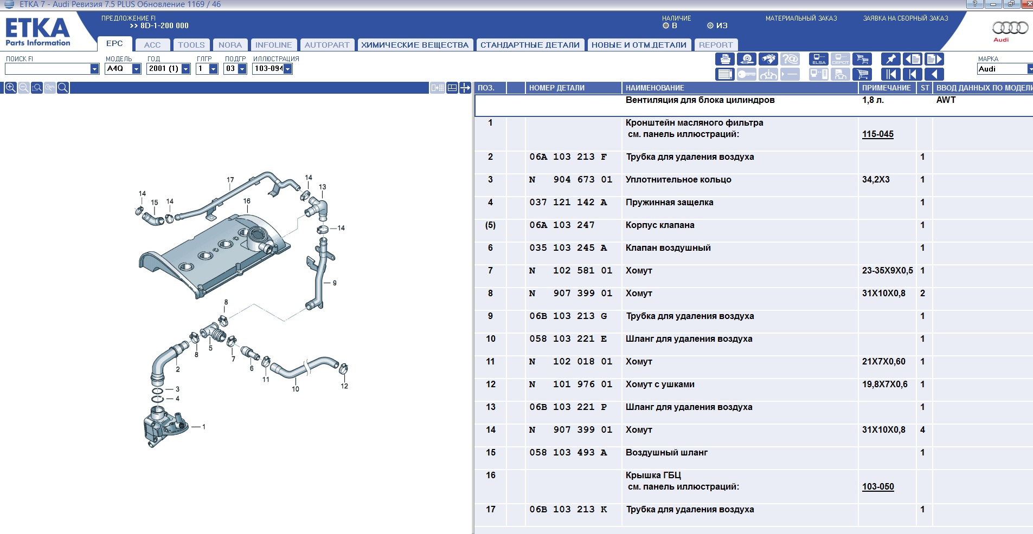Select part number 058 103 493 A

tap(568, 453)
